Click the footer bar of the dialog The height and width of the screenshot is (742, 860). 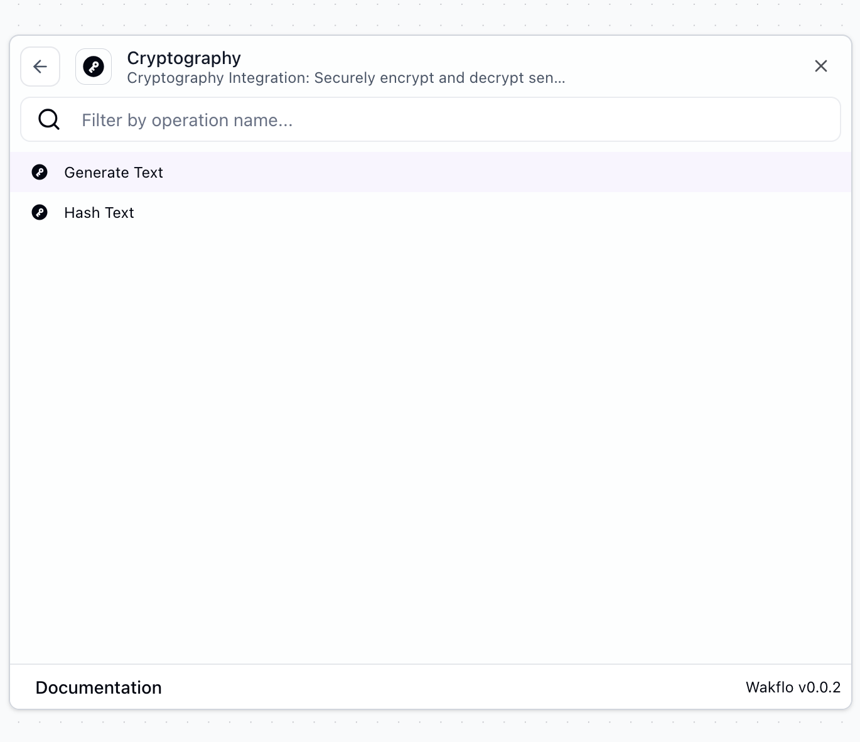point(430,687)
